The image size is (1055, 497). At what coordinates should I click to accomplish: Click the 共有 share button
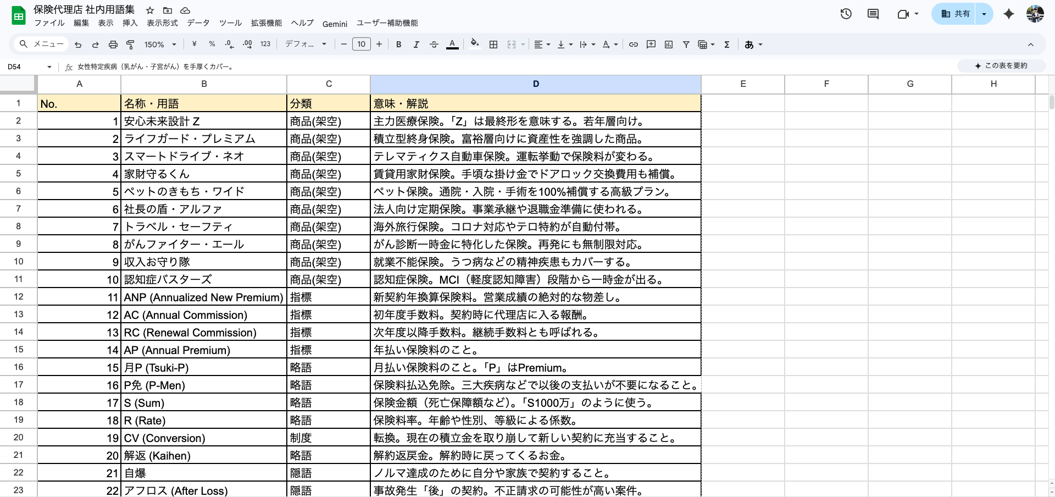coord(955,14)
